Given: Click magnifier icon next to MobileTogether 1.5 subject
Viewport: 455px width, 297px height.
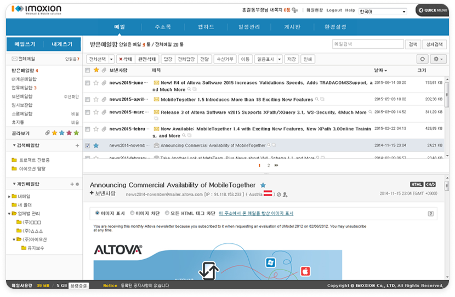Looking at the screenshot, I should pyautogui.click(x=317, y=99).
